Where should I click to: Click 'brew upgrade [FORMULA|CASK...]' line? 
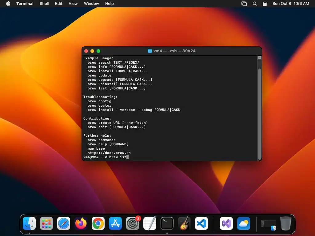(x=120, y=80)
